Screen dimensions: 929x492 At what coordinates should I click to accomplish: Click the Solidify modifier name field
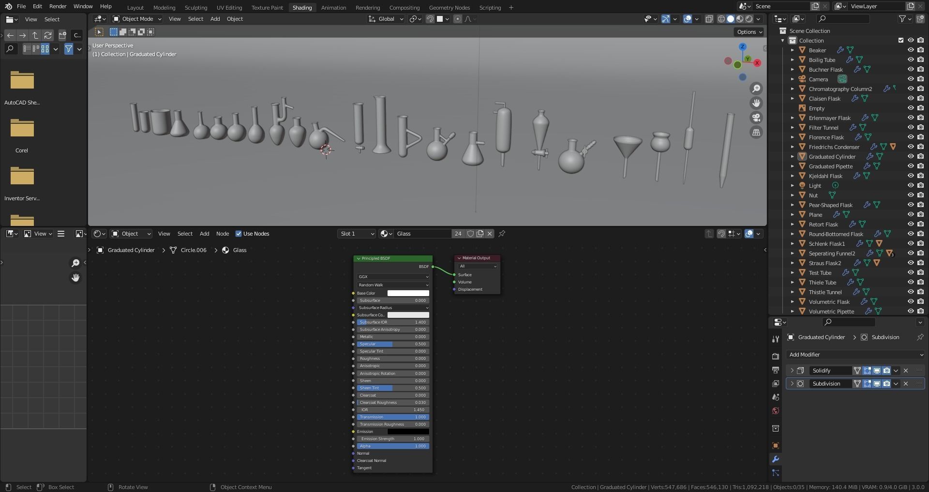point(830,371)
